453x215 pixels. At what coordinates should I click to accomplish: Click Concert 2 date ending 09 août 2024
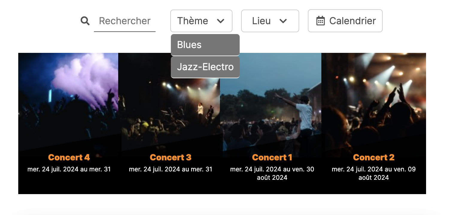click(373, 173)
